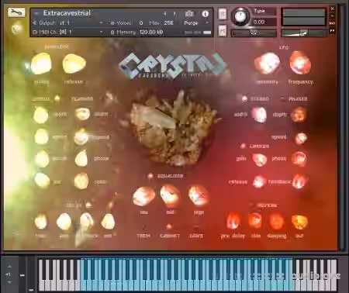Screen dimensions: 349x293
Task: Click the equalizer low crystal knob
Action: [143, 196]
